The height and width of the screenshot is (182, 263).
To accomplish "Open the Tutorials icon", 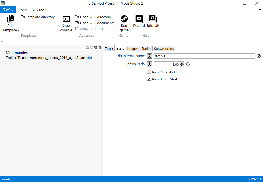I will (x=153, y=19).
